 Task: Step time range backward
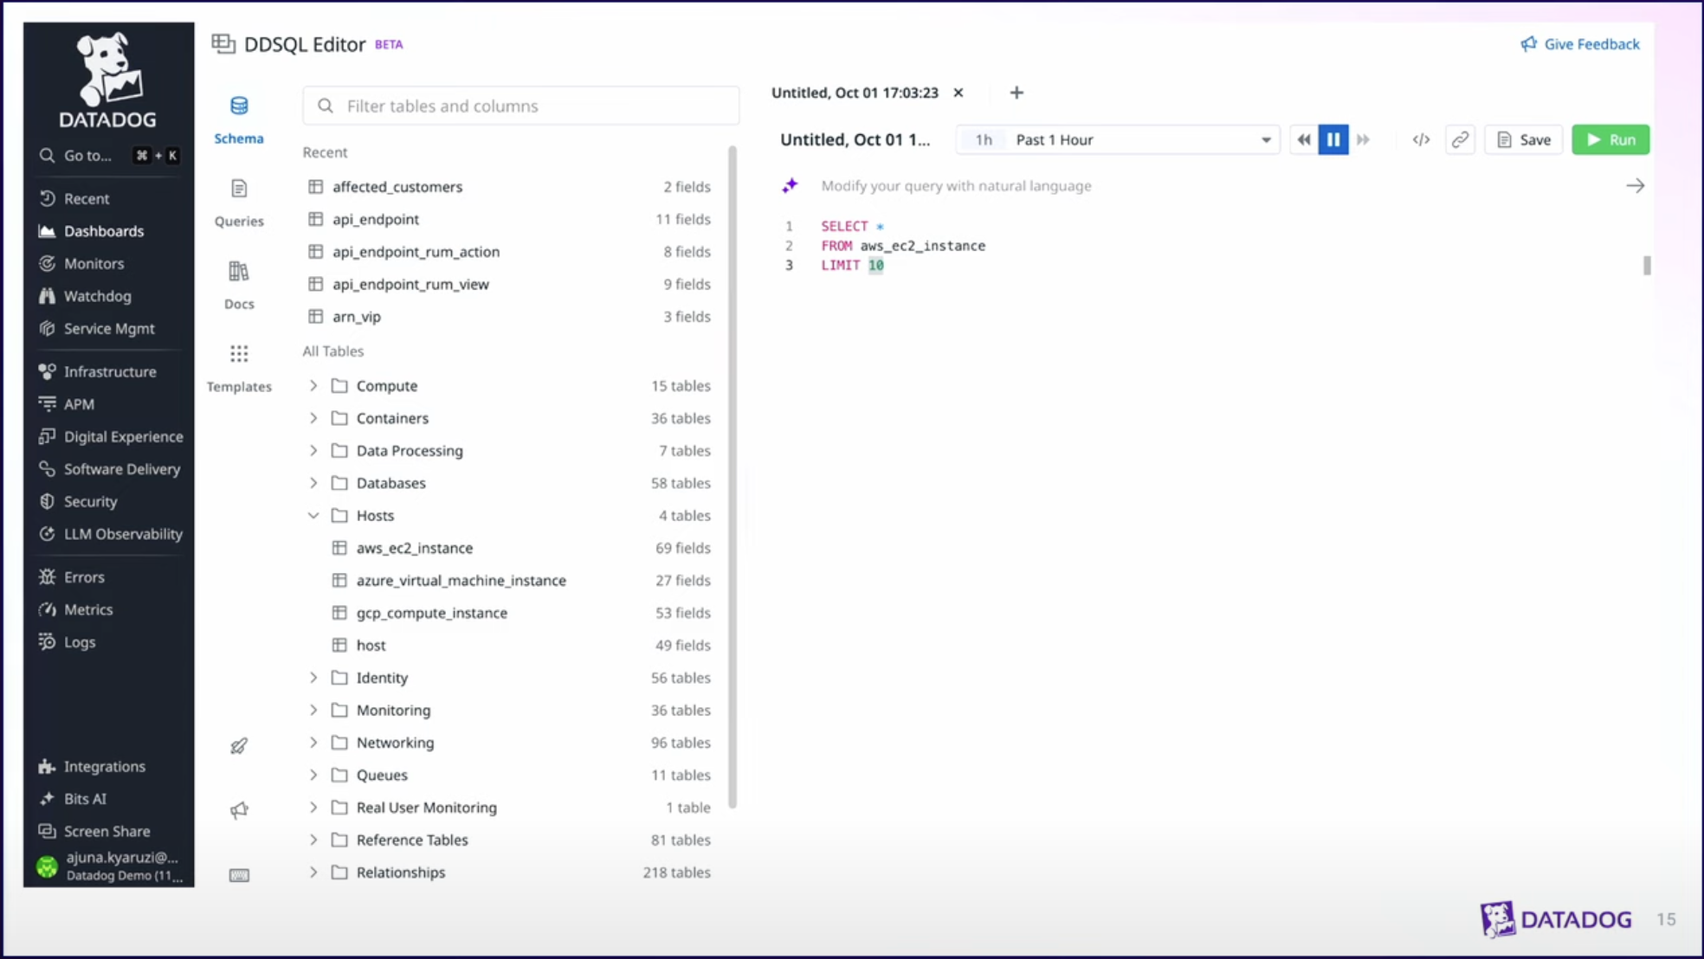tap(1303, 139)
